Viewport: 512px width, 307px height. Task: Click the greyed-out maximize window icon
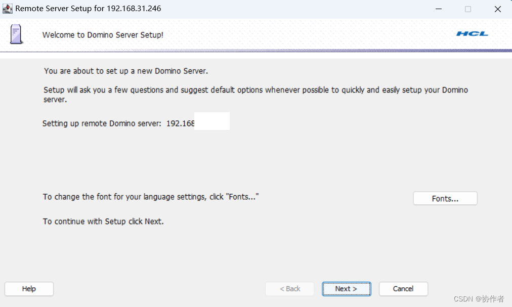(467, 9)
